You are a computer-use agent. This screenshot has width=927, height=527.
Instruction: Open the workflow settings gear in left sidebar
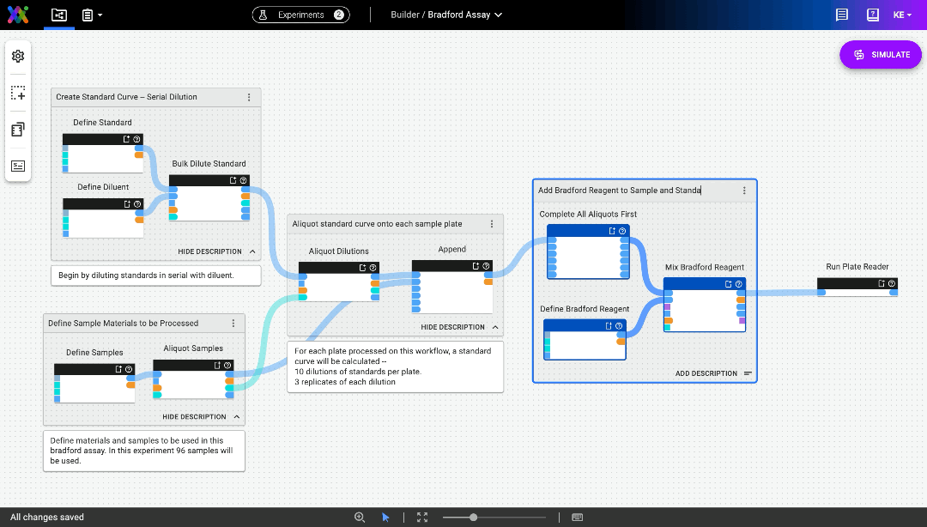(x=18, y=56)
